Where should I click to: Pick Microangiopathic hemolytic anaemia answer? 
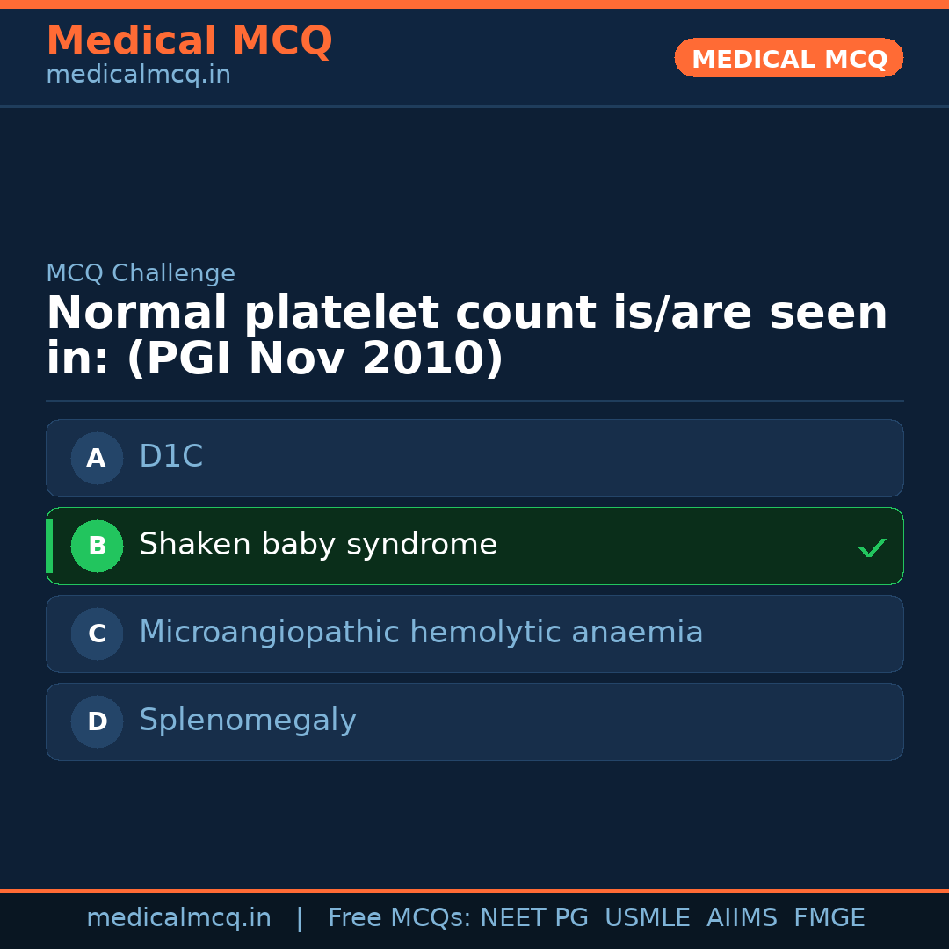click(421, 633)
